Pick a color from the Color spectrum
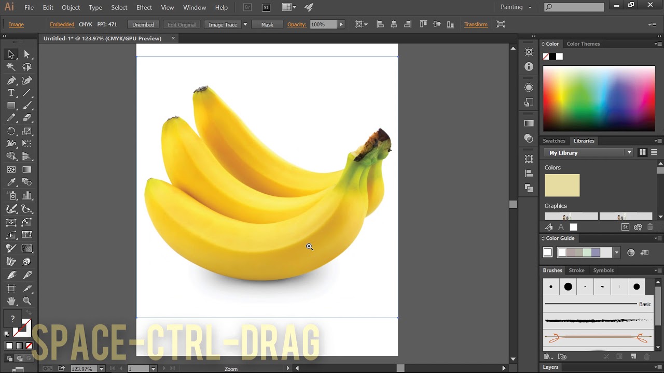Viewport: 664px width, 373px height. pyautogui.click(x=599, y=98)
